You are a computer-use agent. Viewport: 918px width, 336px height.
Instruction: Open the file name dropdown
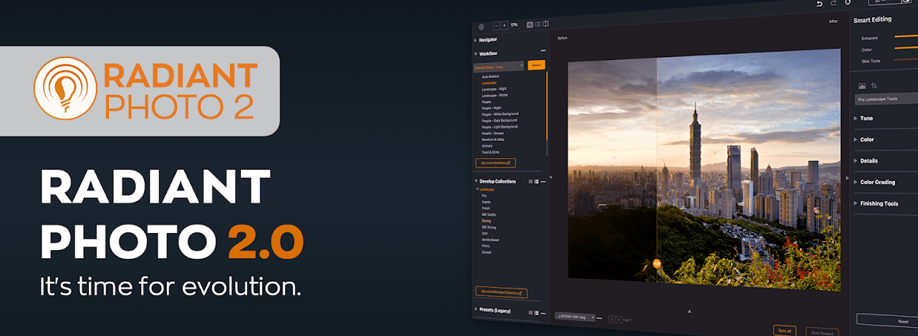click(575, 317)
